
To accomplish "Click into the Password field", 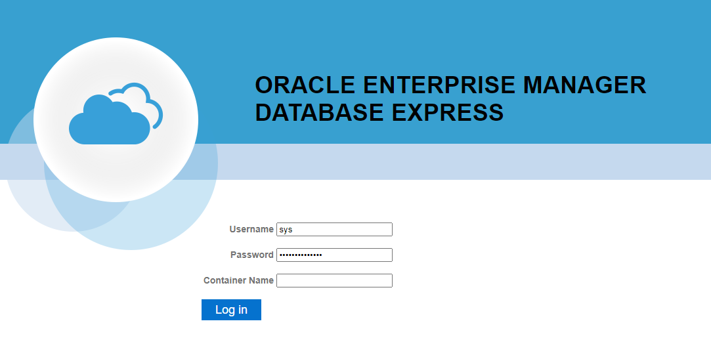I will pyautogui.click(x=334, y=255).
